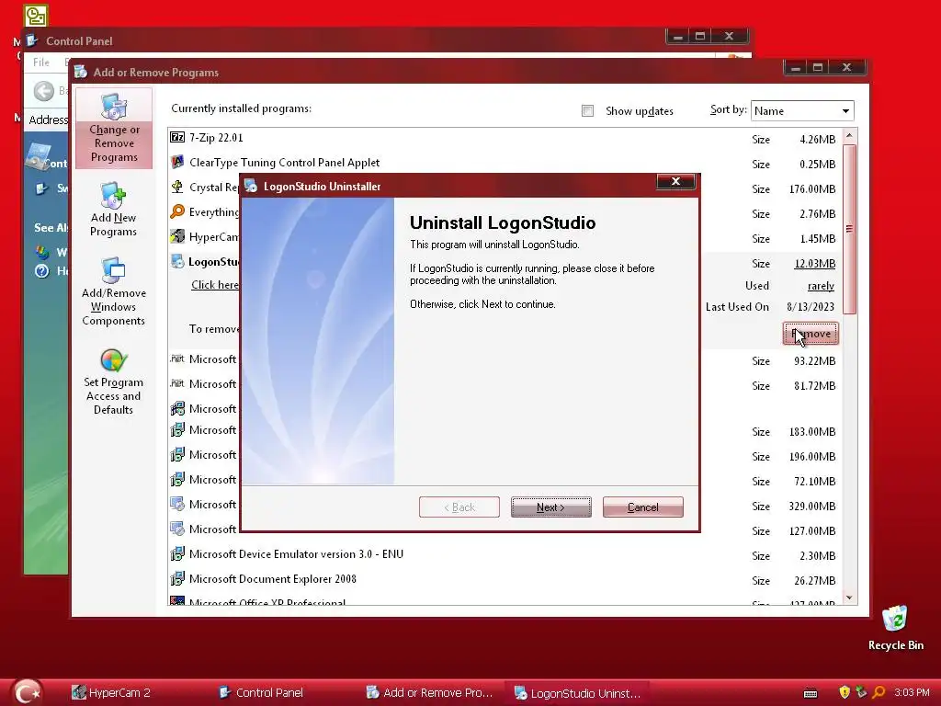This screenshot has width=941, height=706.
Task: Click the 7-Zip 22.01 entry name
Action: tap(216, 138)
